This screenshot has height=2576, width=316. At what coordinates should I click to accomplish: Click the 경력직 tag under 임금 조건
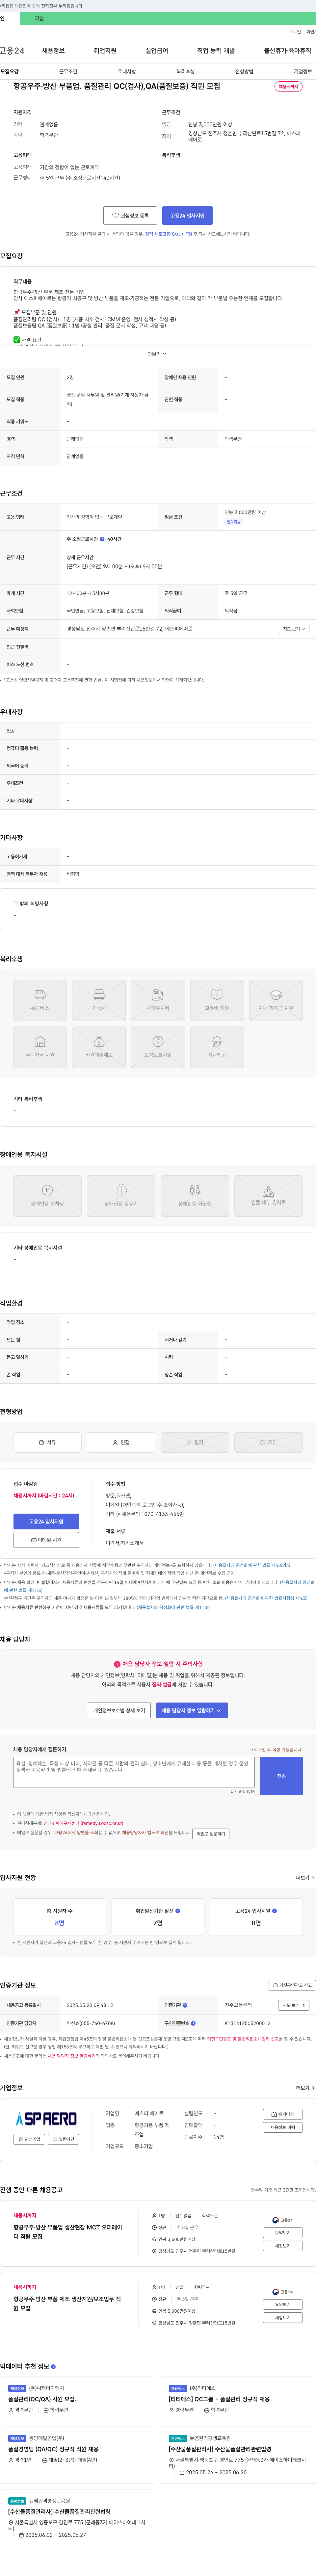tap(233, 522)
